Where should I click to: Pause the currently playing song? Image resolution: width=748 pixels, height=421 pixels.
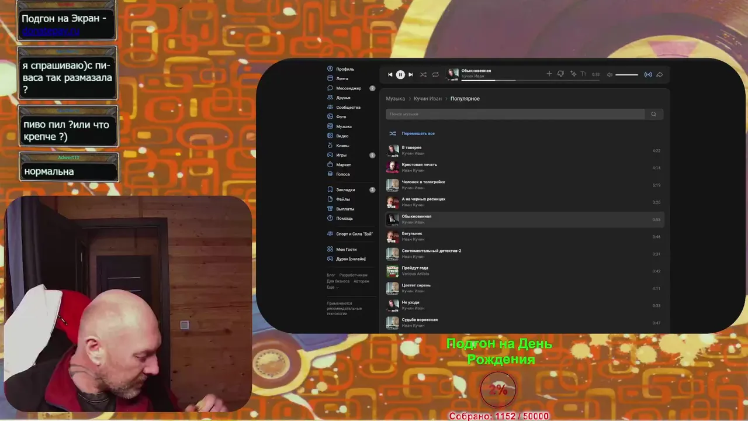400,74
